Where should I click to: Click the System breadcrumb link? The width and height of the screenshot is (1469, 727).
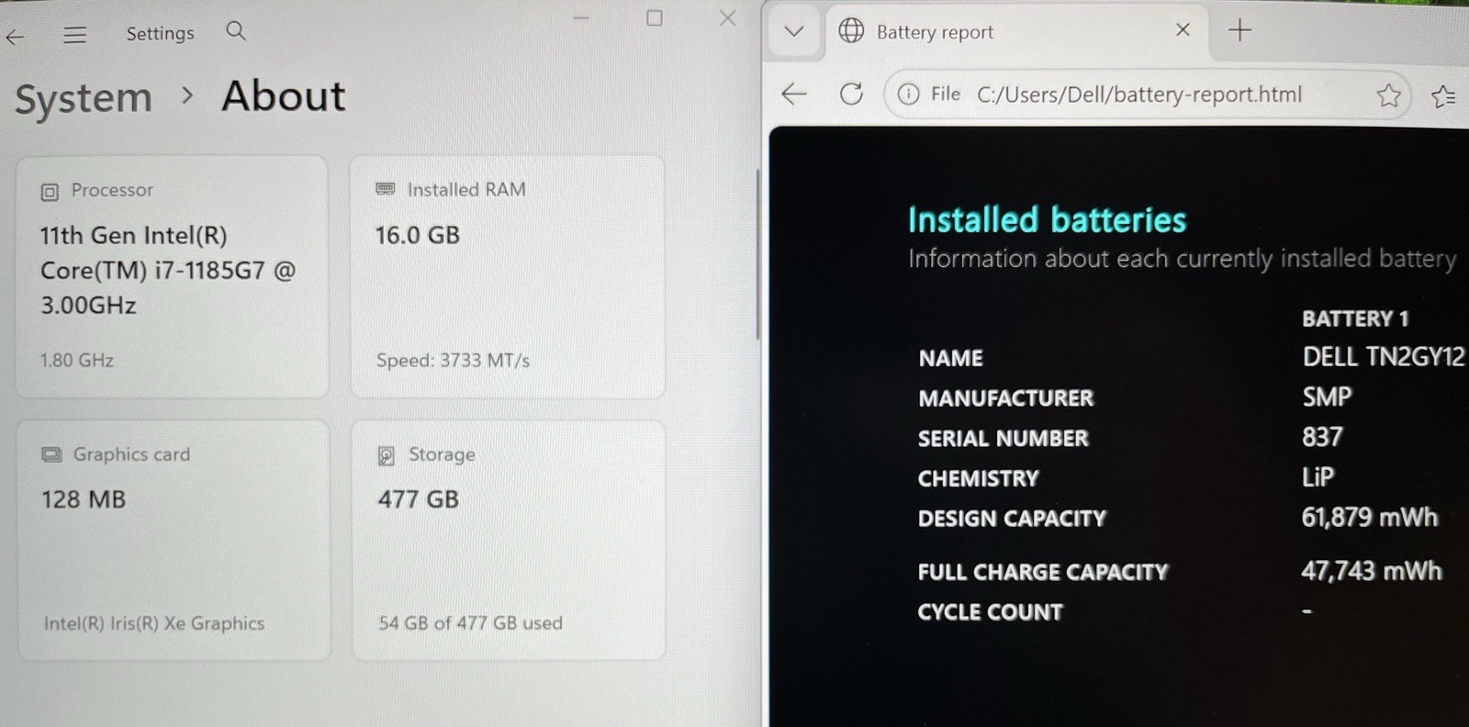tap(84, 98)
